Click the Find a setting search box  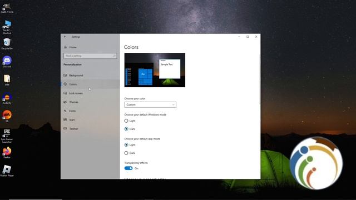(90, 56)
